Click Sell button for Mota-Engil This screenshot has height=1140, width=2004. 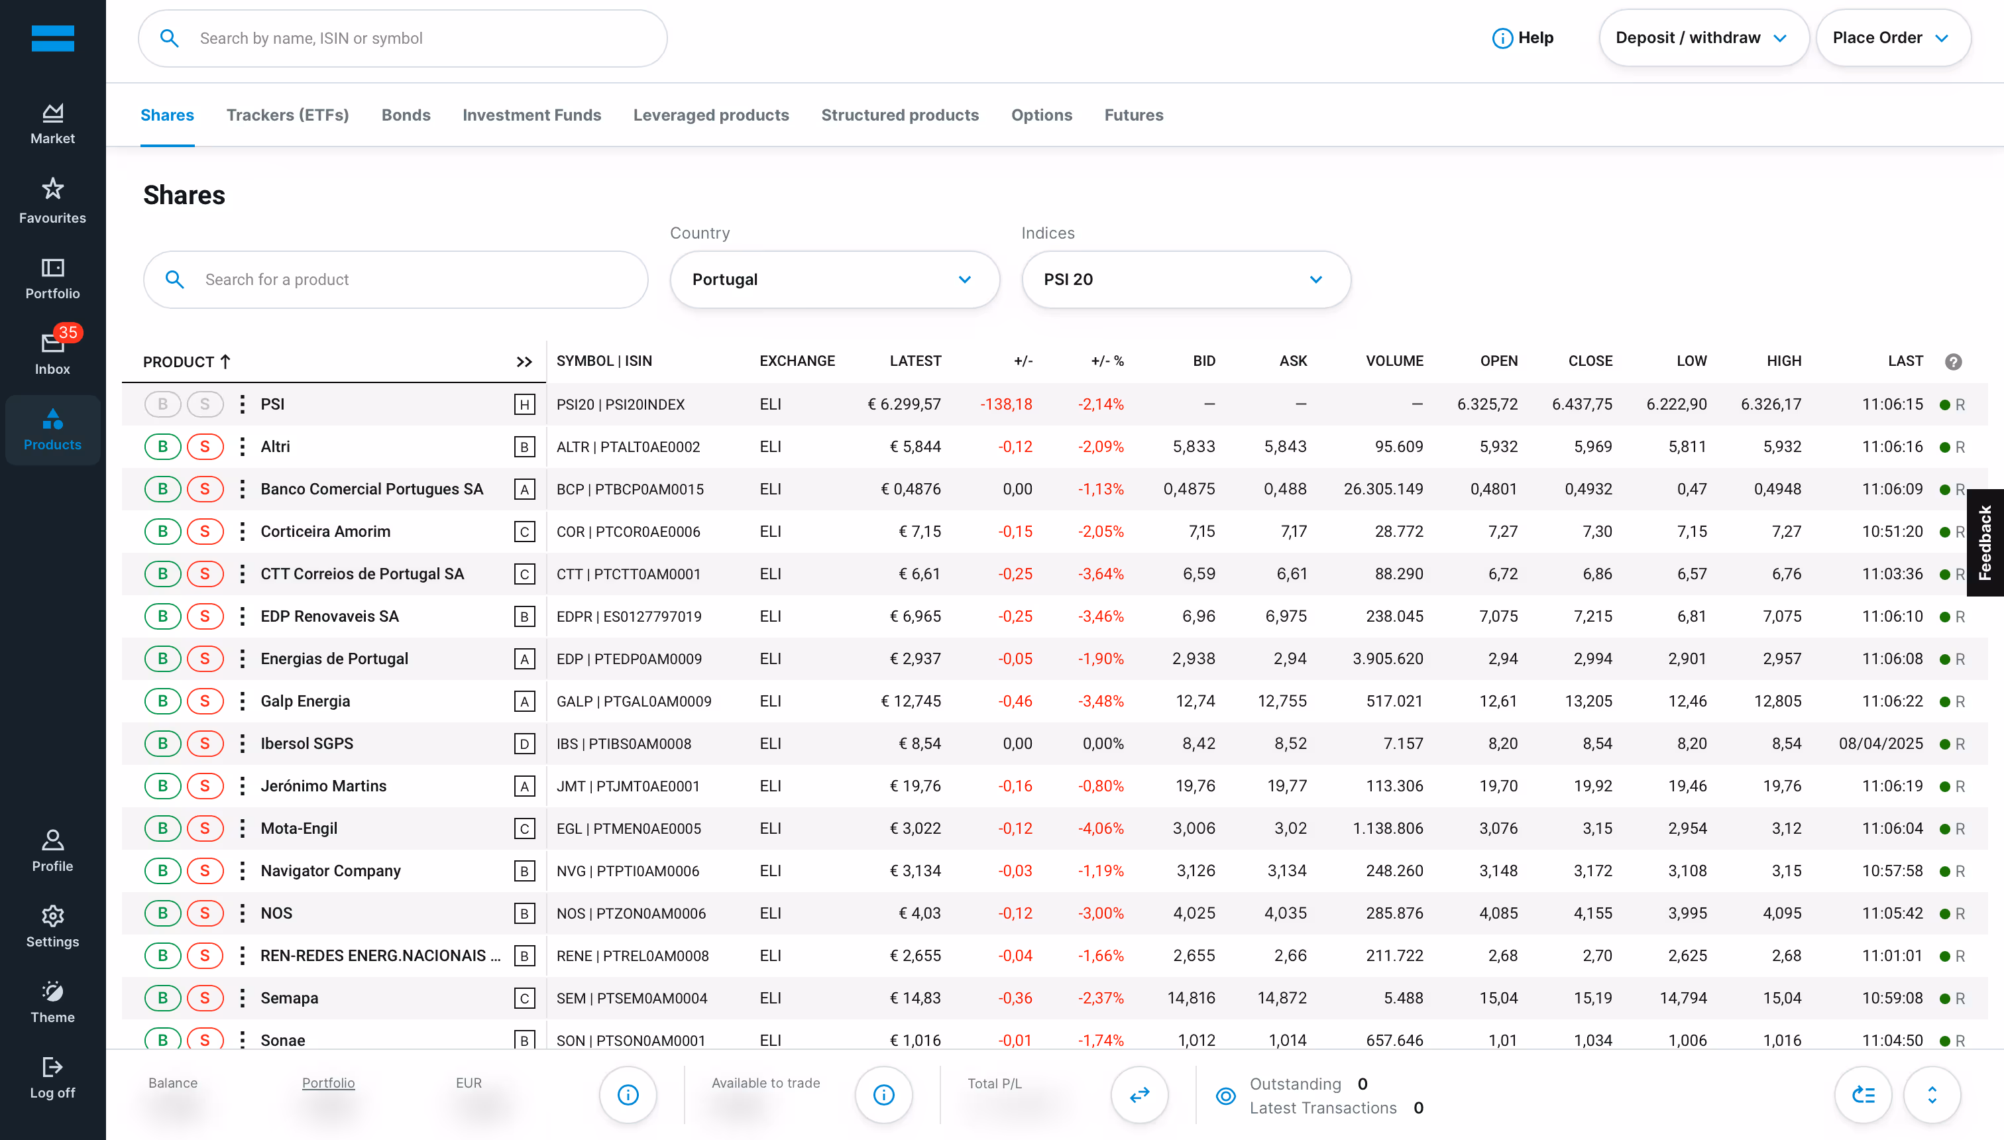point(205,828)
